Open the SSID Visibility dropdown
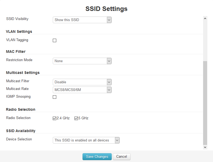This screenshot has height=162, width=213. [82, 20]
